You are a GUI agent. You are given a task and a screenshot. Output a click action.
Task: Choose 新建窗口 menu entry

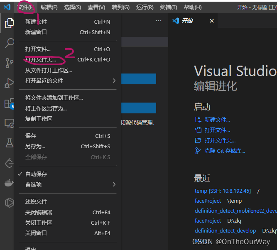coord(68,32)
